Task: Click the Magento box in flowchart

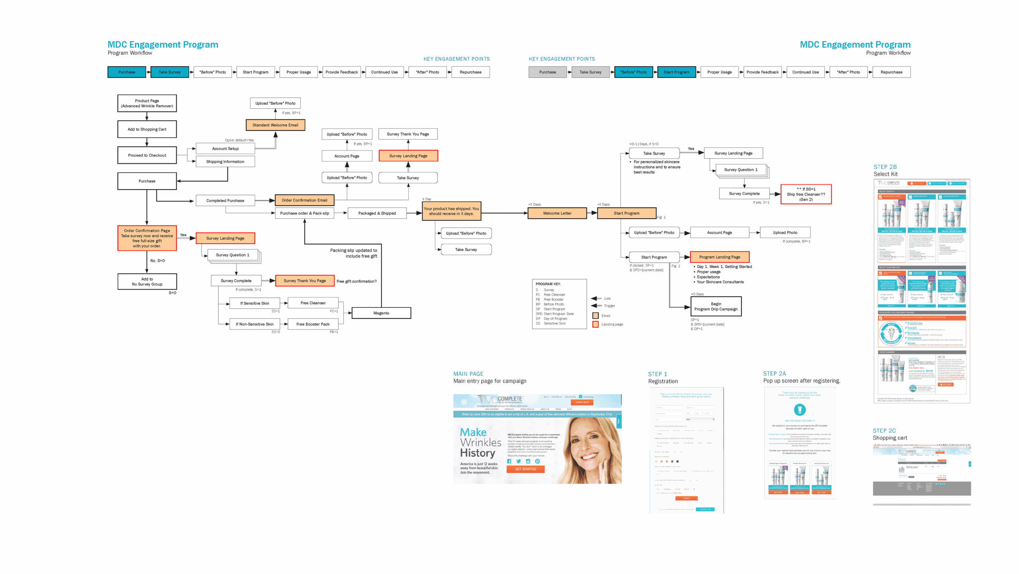Action: 381,313
